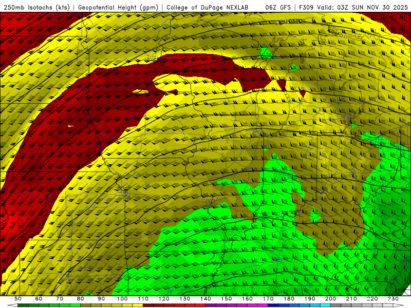Click the 190 value on the legend
411x308 pixels.
(x=310, y=299)
